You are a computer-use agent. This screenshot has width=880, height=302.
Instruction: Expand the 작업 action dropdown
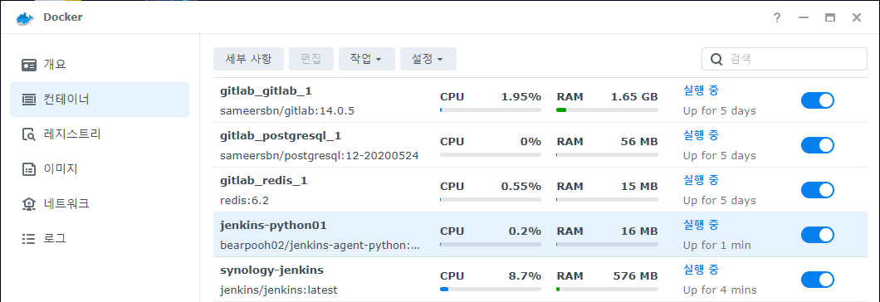point(366,59)
